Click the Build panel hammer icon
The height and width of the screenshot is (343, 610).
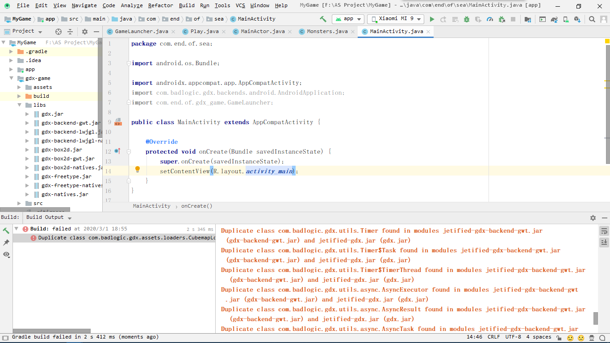[x=6, y=231]
